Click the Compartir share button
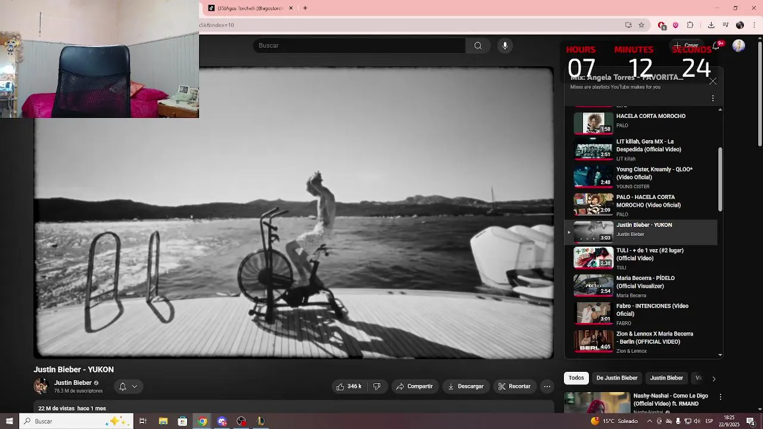The image size is (763, 429). click(414, 386)
